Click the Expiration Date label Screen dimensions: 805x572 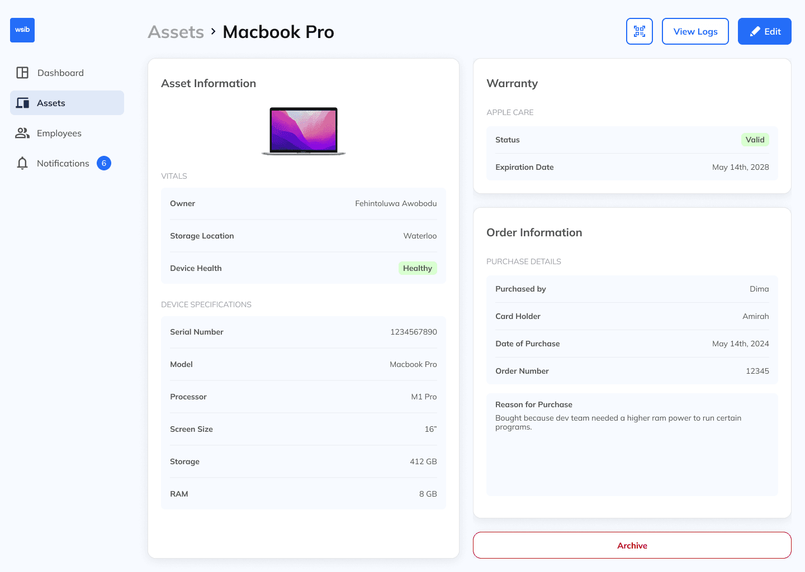coord(524,167)
